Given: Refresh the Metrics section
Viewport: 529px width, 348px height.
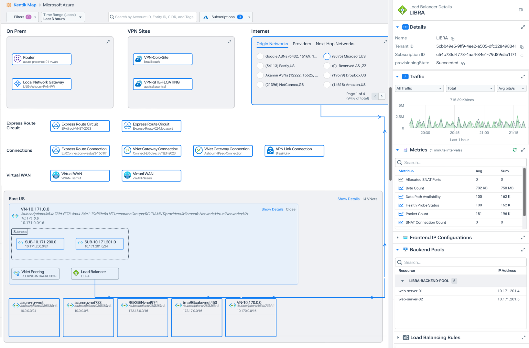Looking at the screenshot, I should click(514, 150).
